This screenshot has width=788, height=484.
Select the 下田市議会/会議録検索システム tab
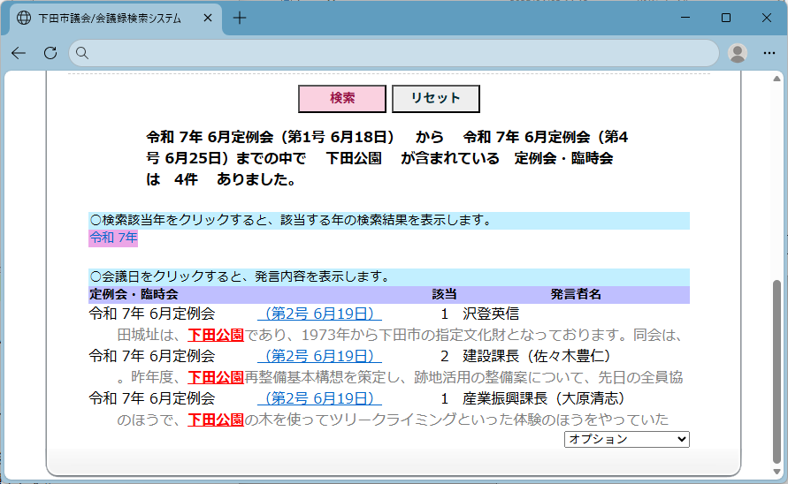tap(115, 19)
